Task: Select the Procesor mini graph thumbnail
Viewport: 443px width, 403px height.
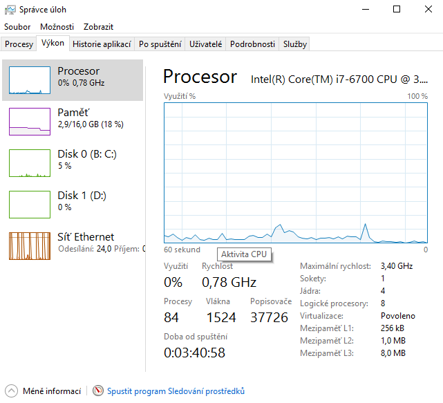Action: click(30, 80)
